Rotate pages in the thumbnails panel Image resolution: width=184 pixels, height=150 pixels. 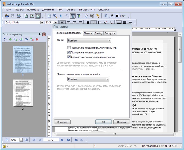click(x=5, y=39)
